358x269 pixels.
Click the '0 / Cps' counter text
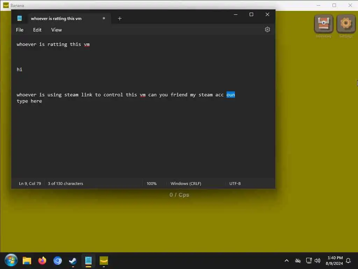click(179, 195)
